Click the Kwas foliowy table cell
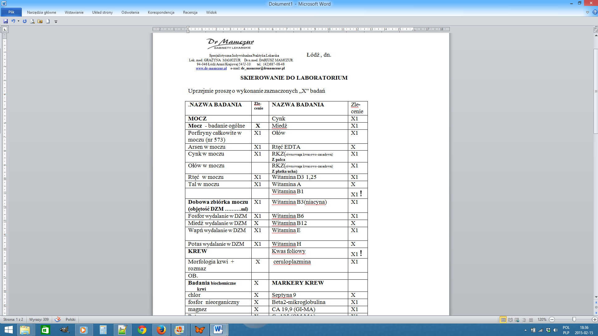This screenshot has height=336, width=598. (308, 253)
